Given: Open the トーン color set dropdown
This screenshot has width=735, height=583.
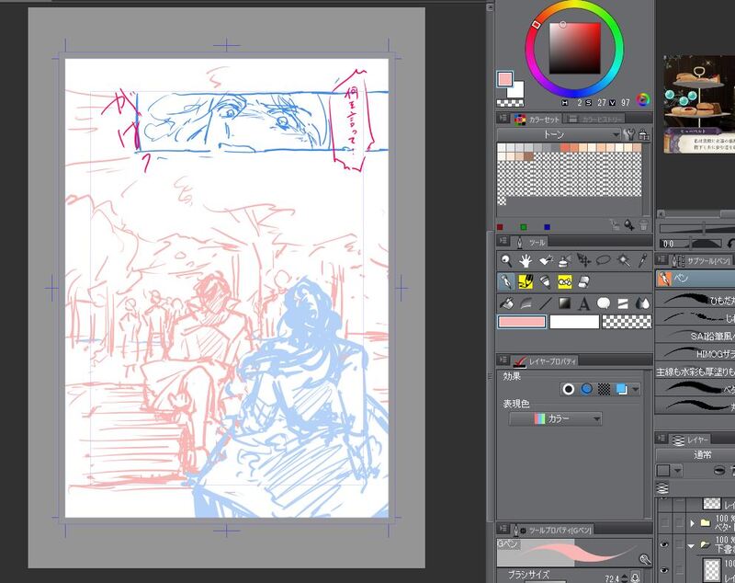Looking at the screenshot, I should pos(559,135).
